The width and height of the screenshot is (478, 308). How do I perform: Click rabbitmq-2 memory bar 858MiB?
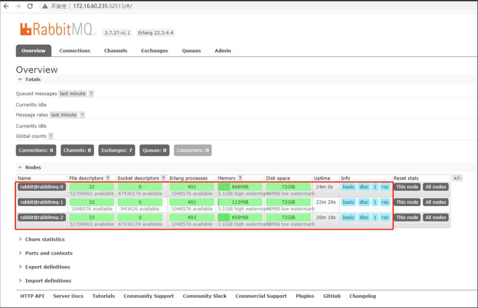240,217
